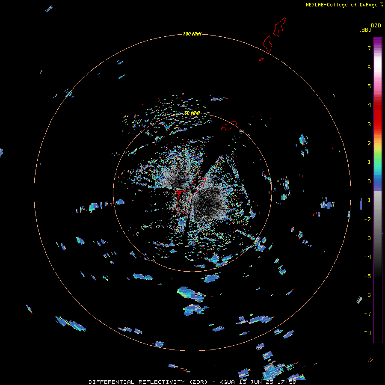The height and width of the screenshot is (385, 385).
Task: Click the 4 value on color scale
Action: tap(369, 105)
